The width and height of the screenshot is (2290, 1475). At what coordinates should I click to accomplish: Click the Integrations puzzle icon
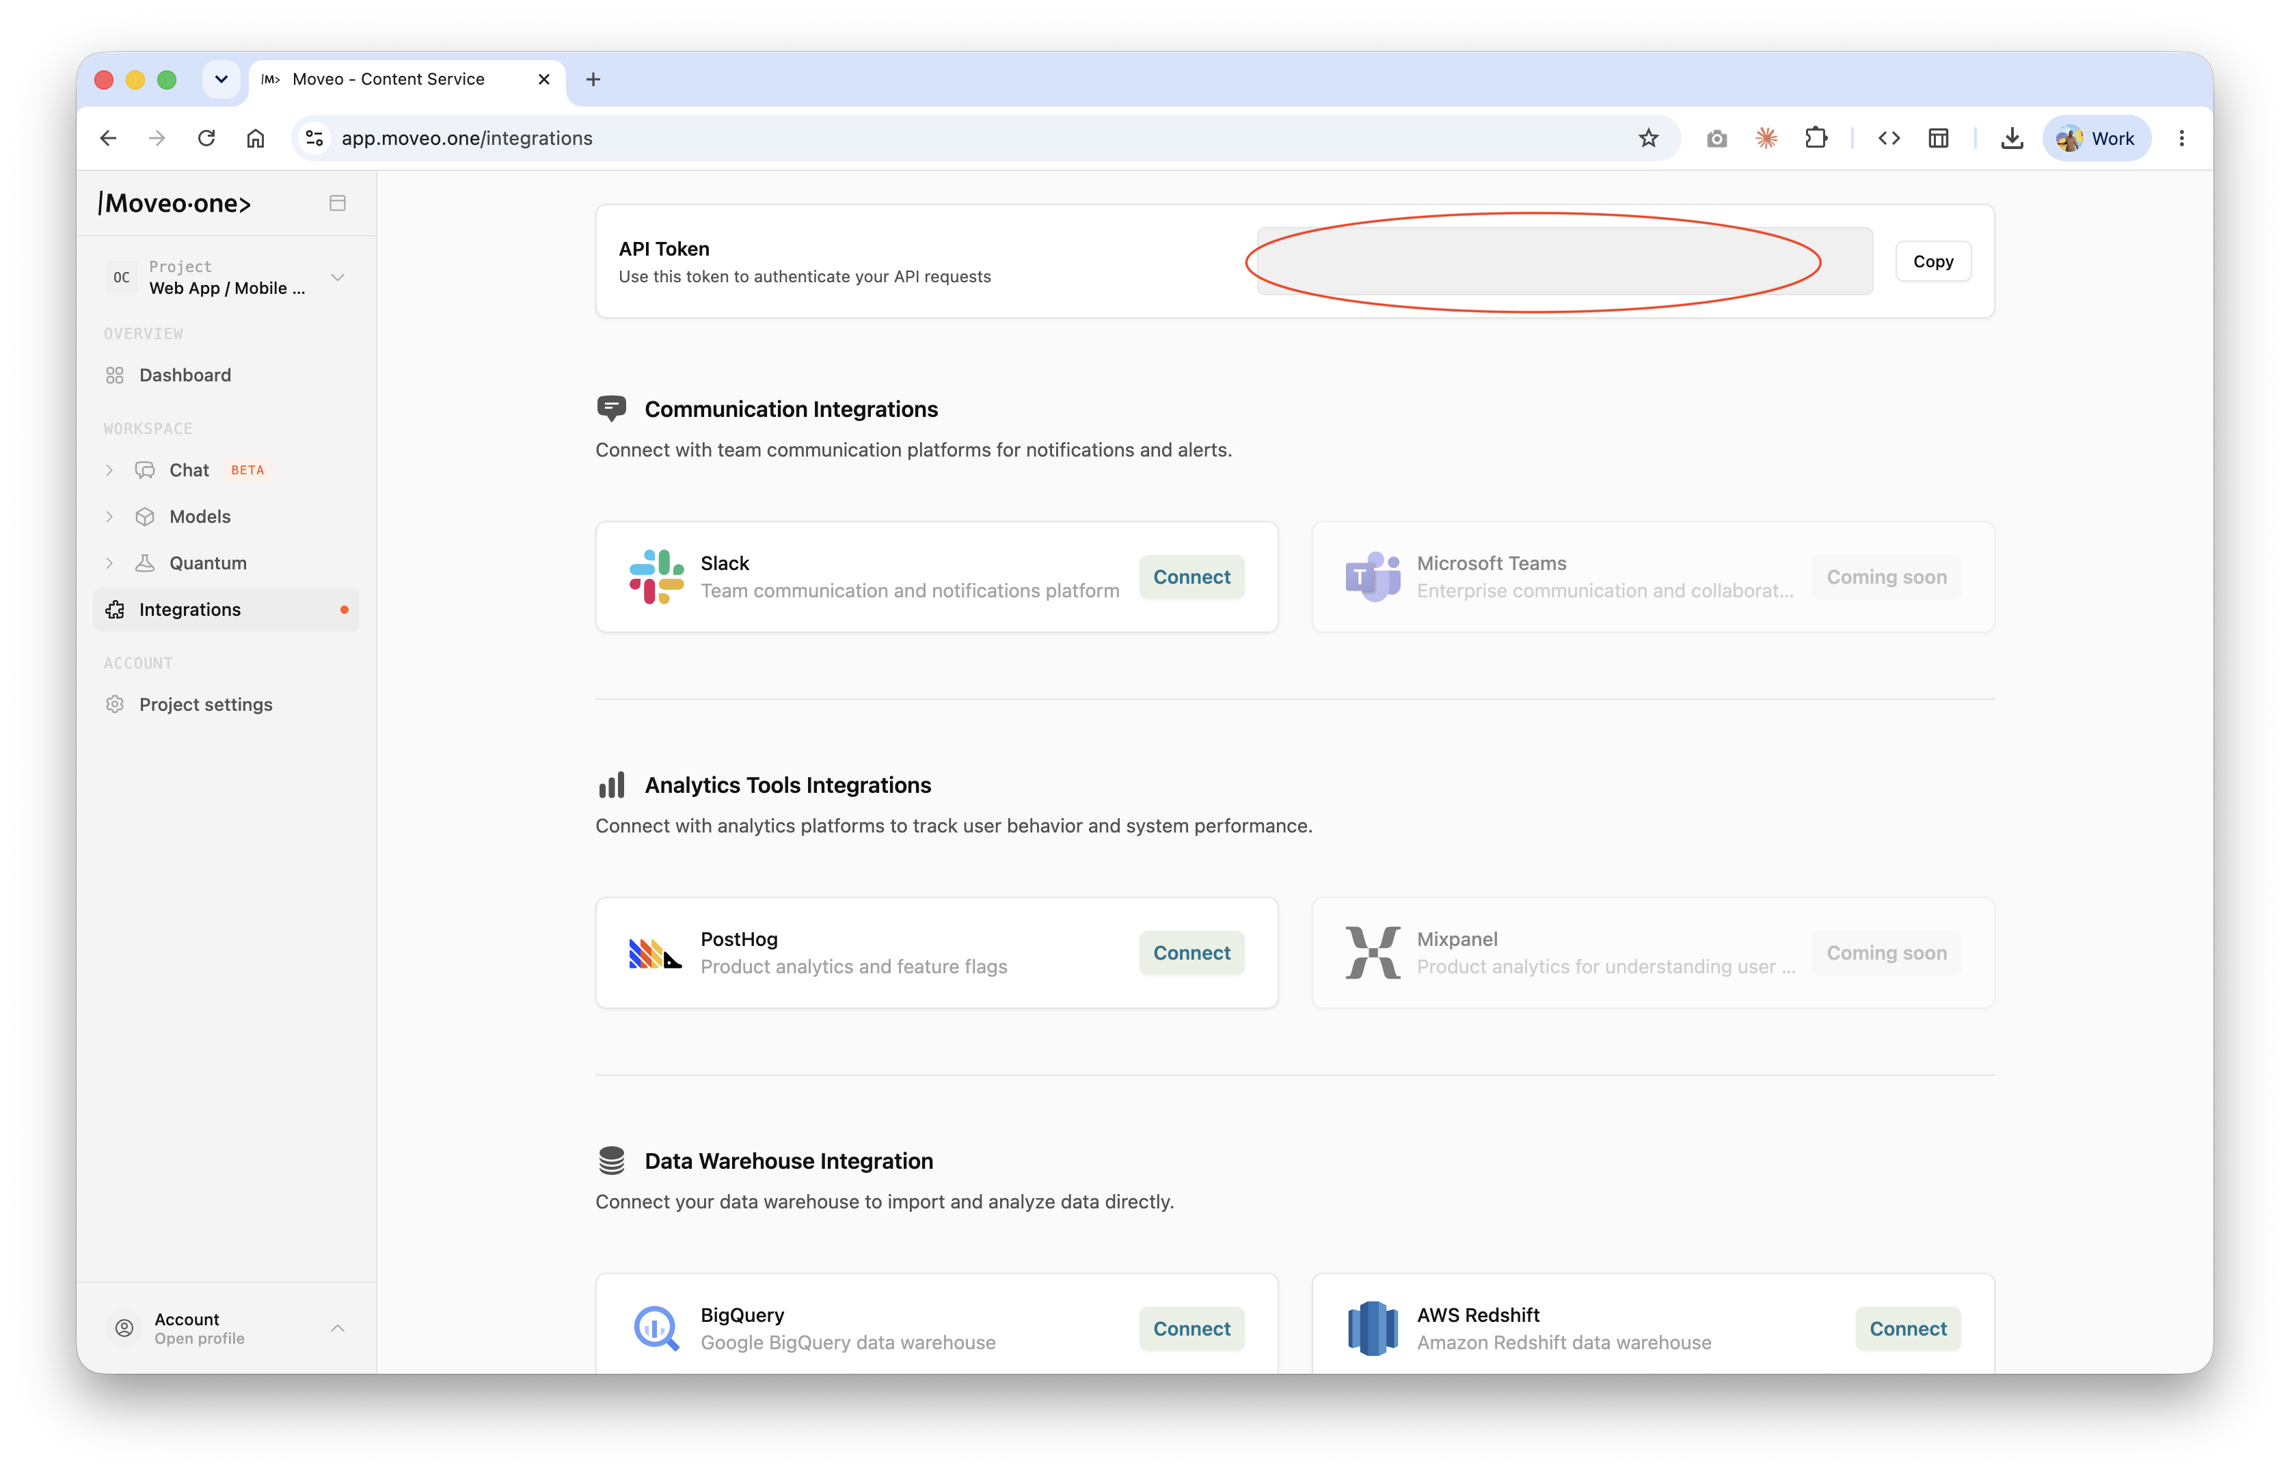(x=115, y=610)
